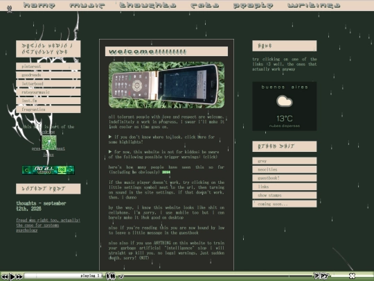
Task: Click the music note icon in player bar
Action: tap(121, 276)
